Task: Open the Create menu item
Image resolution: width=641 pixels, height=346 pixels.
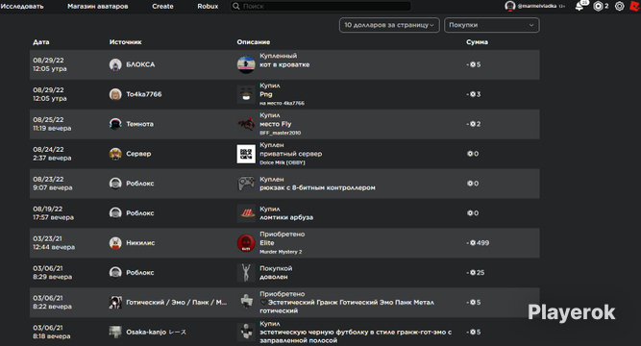Action: 162,6
